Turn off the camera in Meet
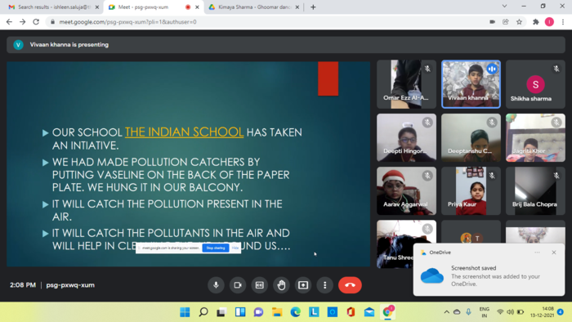The image size is (572, 322). coord(238,285)
